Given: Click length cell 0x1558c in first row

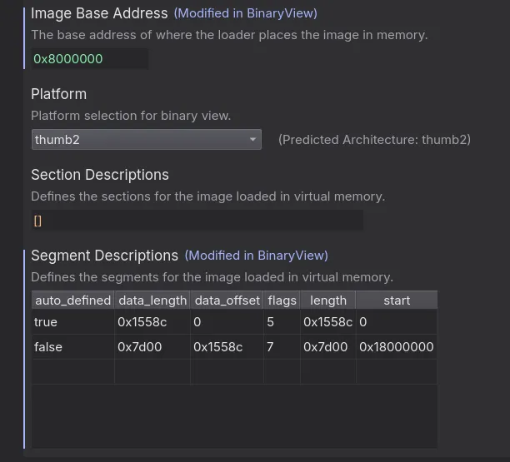Looking at the screenshot, I should 328,322.
